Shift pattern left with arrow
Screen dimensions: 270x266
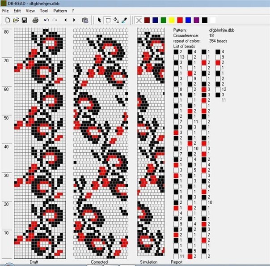tap(65, 20)
